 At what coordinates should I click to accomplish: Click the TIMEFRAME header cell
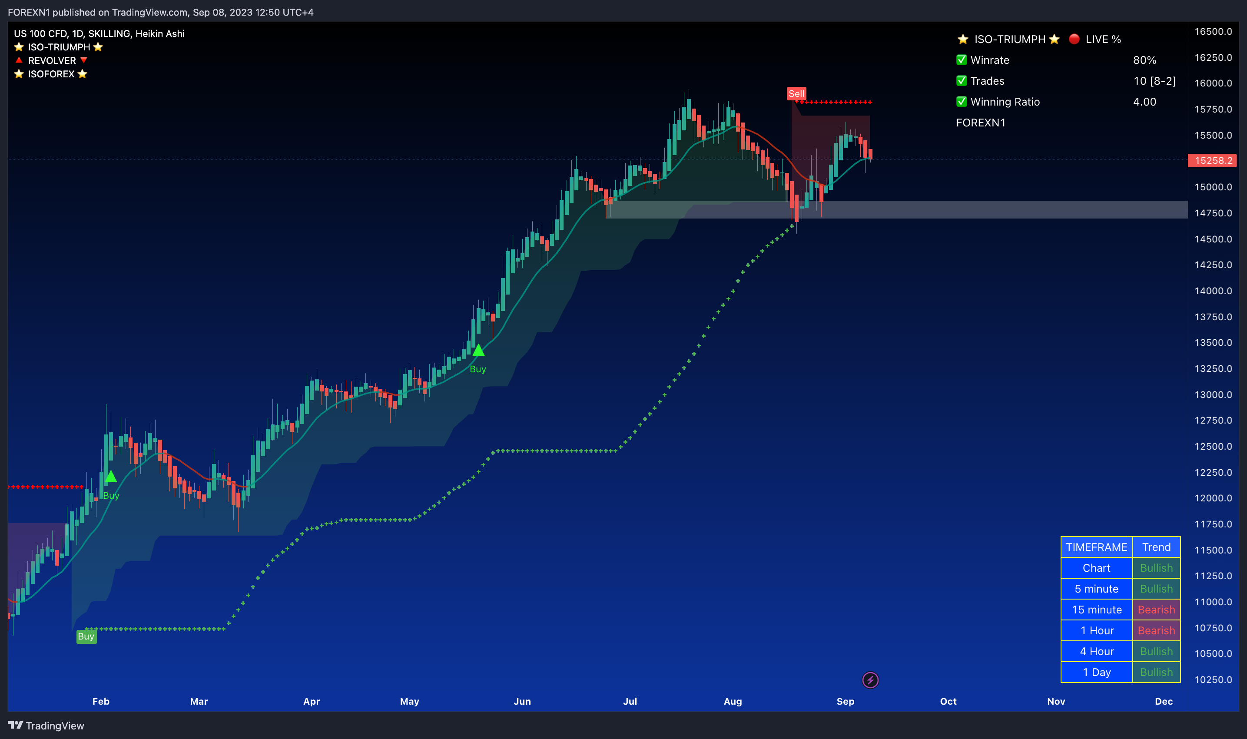tap(1097, 547)
